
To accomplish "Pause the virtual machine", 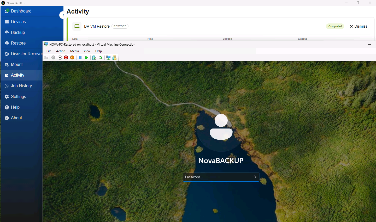I will (x=80, y=58).
